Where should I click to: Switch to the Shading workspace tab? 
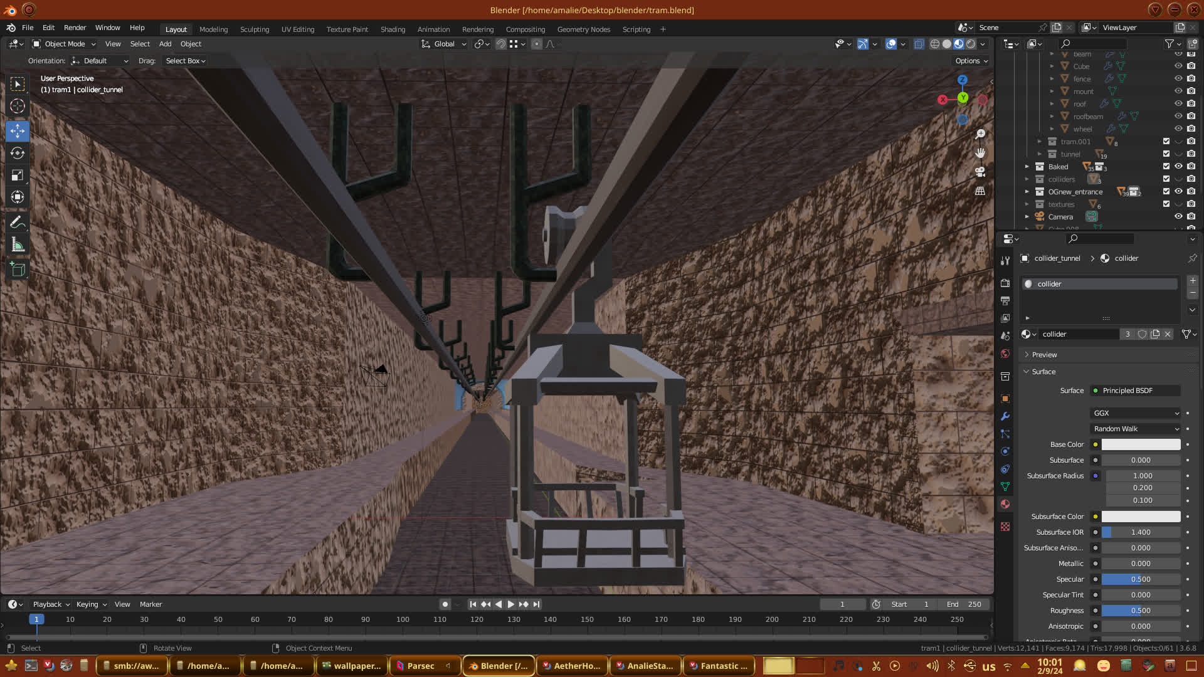[x=393, y=29]
